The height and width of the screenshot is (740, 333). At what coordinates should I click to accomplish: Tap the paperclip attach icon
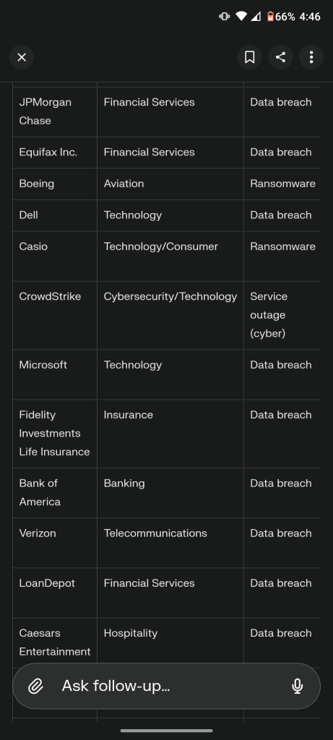click(36, 686)
